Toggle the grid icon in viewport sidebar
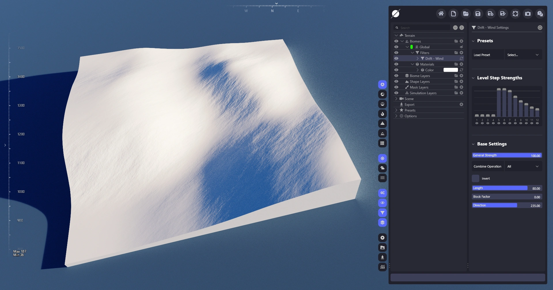The height and width of the screenshot is (290, 553). (x=382, y=143)
